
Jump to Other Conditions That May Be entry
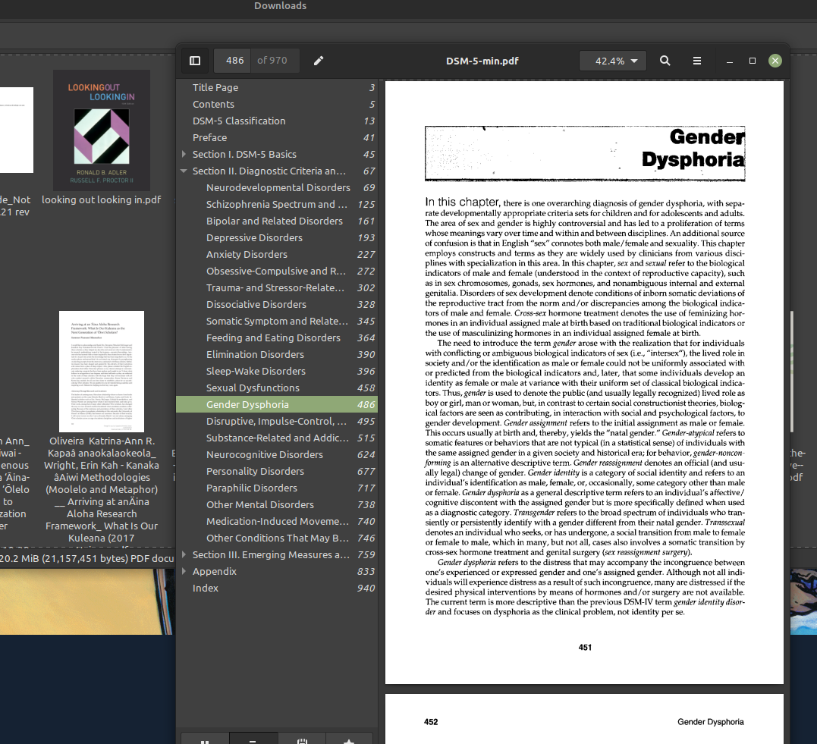(x=277, y=538)
